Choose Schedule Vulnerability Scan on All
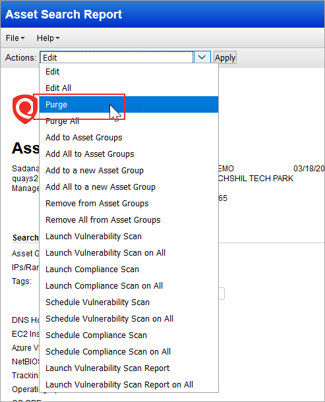The height and width of the screenshot is (402, 325). 129,319
